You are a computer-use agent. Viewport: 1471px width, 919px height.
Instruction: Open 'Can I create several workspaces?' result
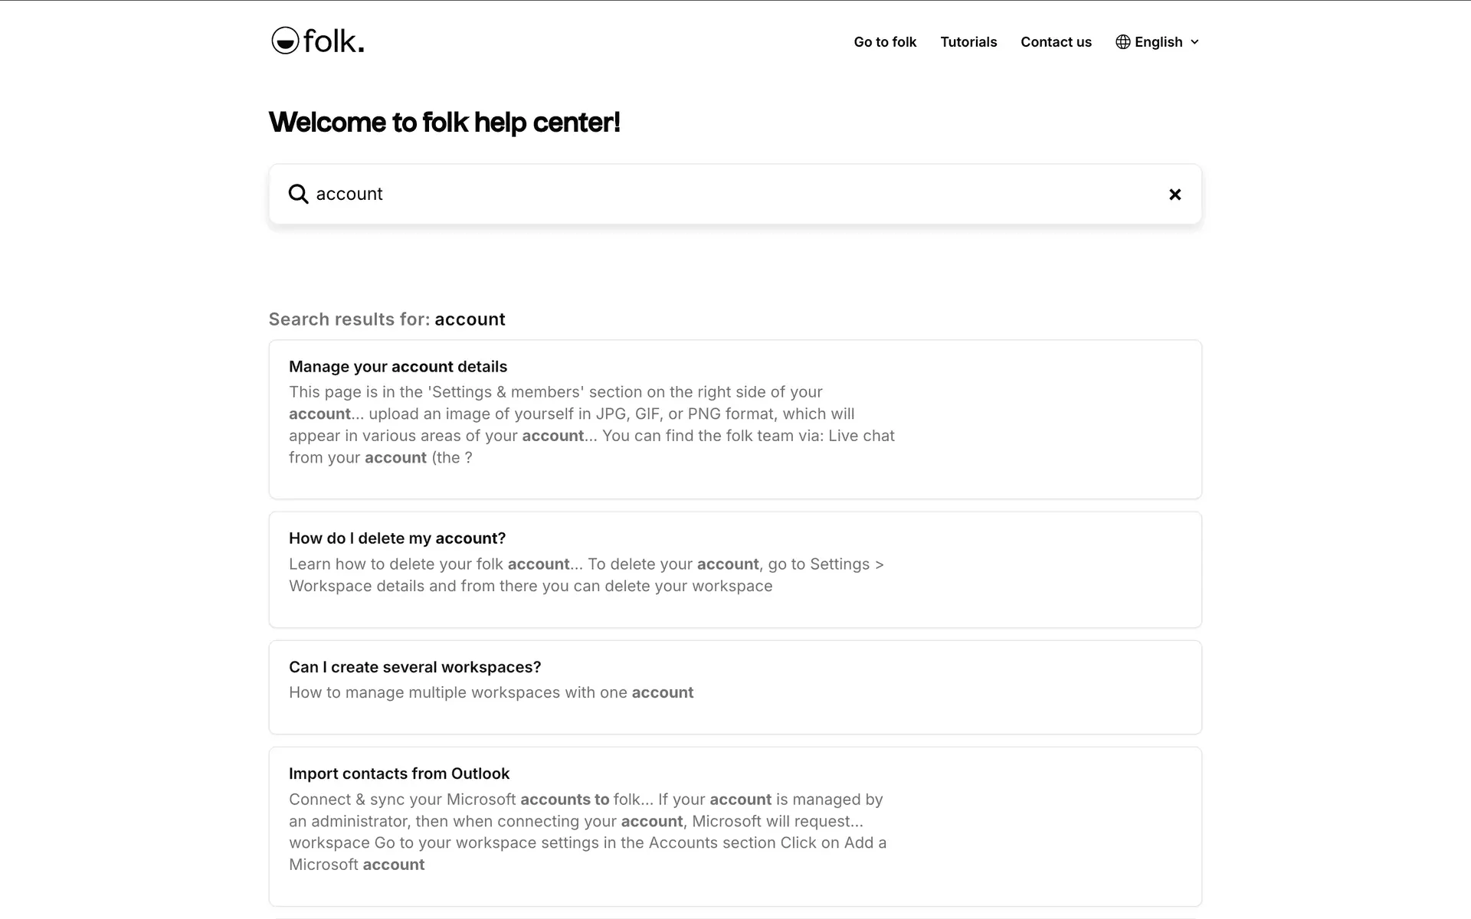point(414,667)
